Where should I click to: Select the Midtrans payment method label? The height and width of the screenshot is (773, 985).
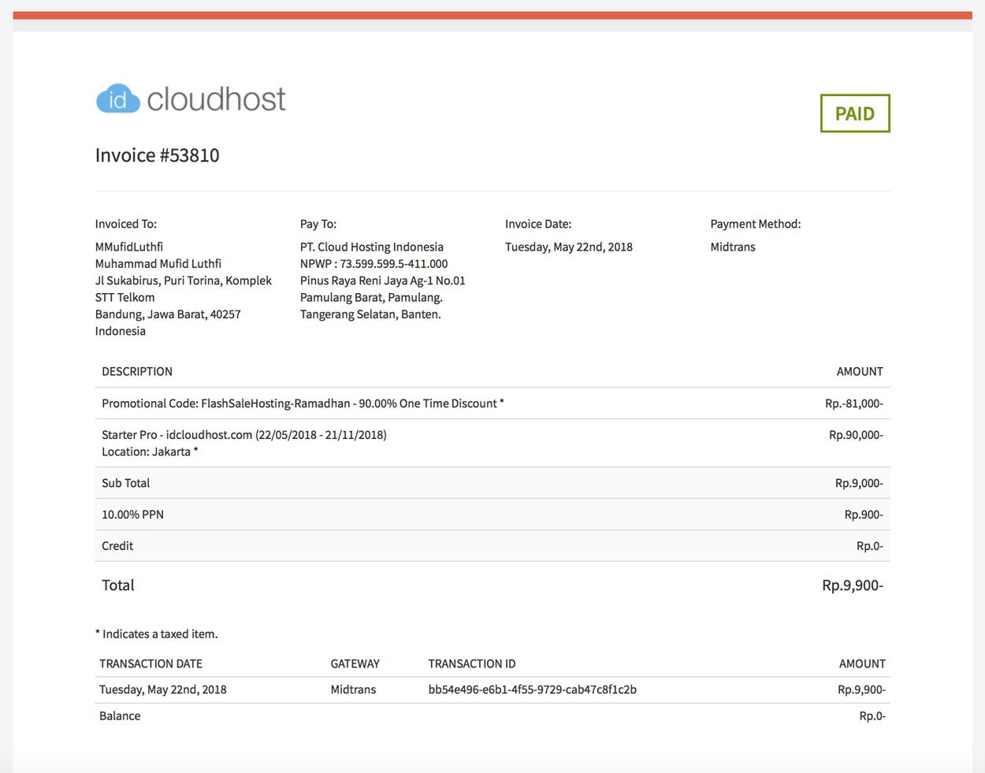point(733,246)
